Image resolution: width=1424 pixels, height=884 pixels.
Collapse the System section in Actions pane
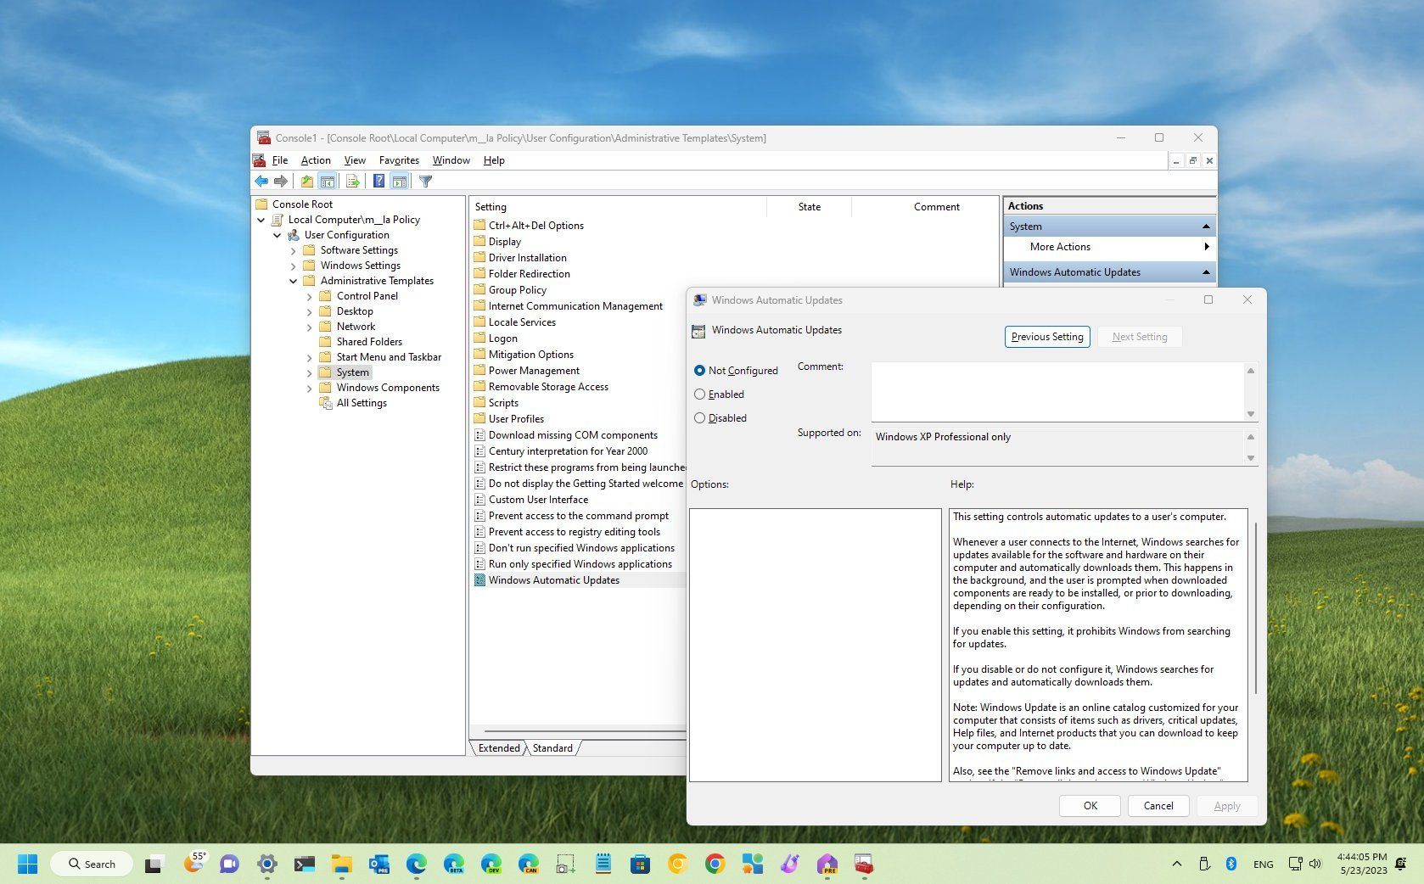click(x=1206, y=226)
